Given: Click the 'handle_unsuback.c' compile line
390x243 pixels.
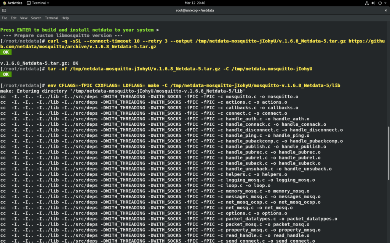Looking at the screenshot, I should pyautogui.click(x=166, y=169).
